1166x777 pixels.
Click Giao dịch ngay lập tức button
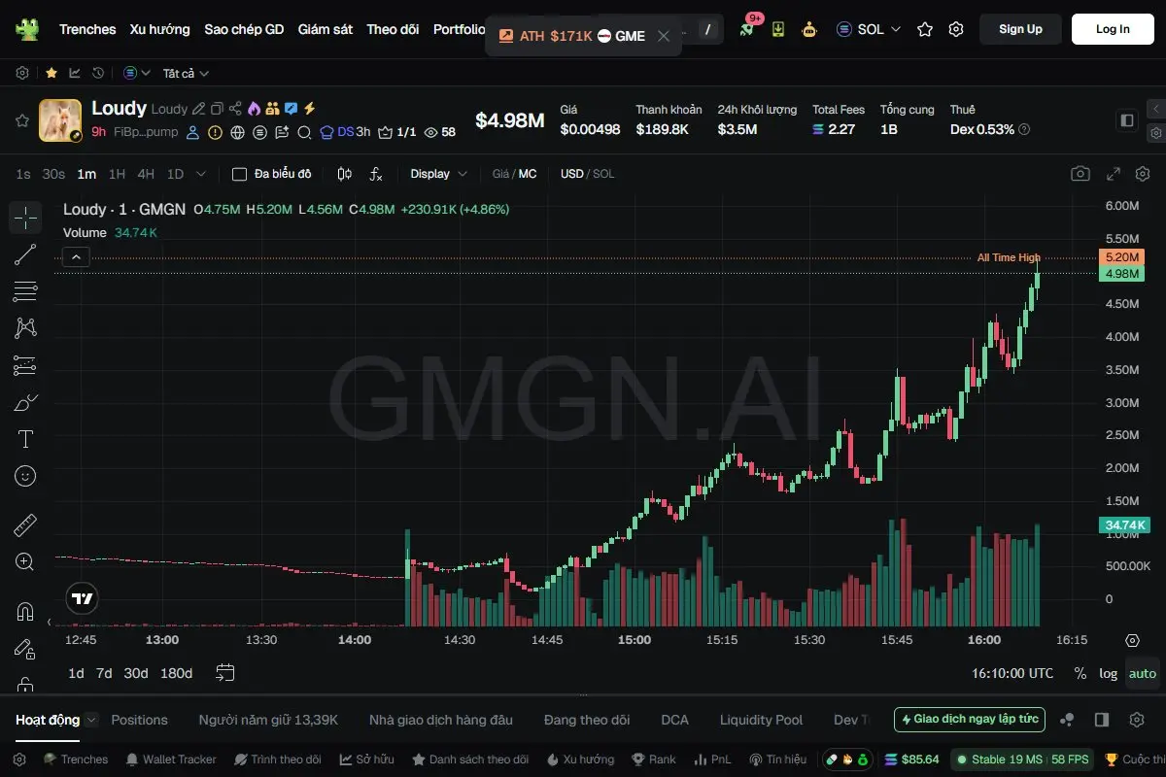tap(970, 720)
